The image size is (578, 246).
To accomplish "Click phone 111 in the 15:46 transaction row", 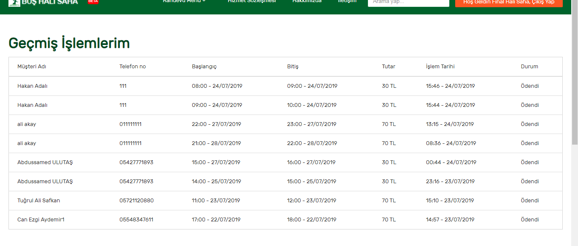I will 123,86.
